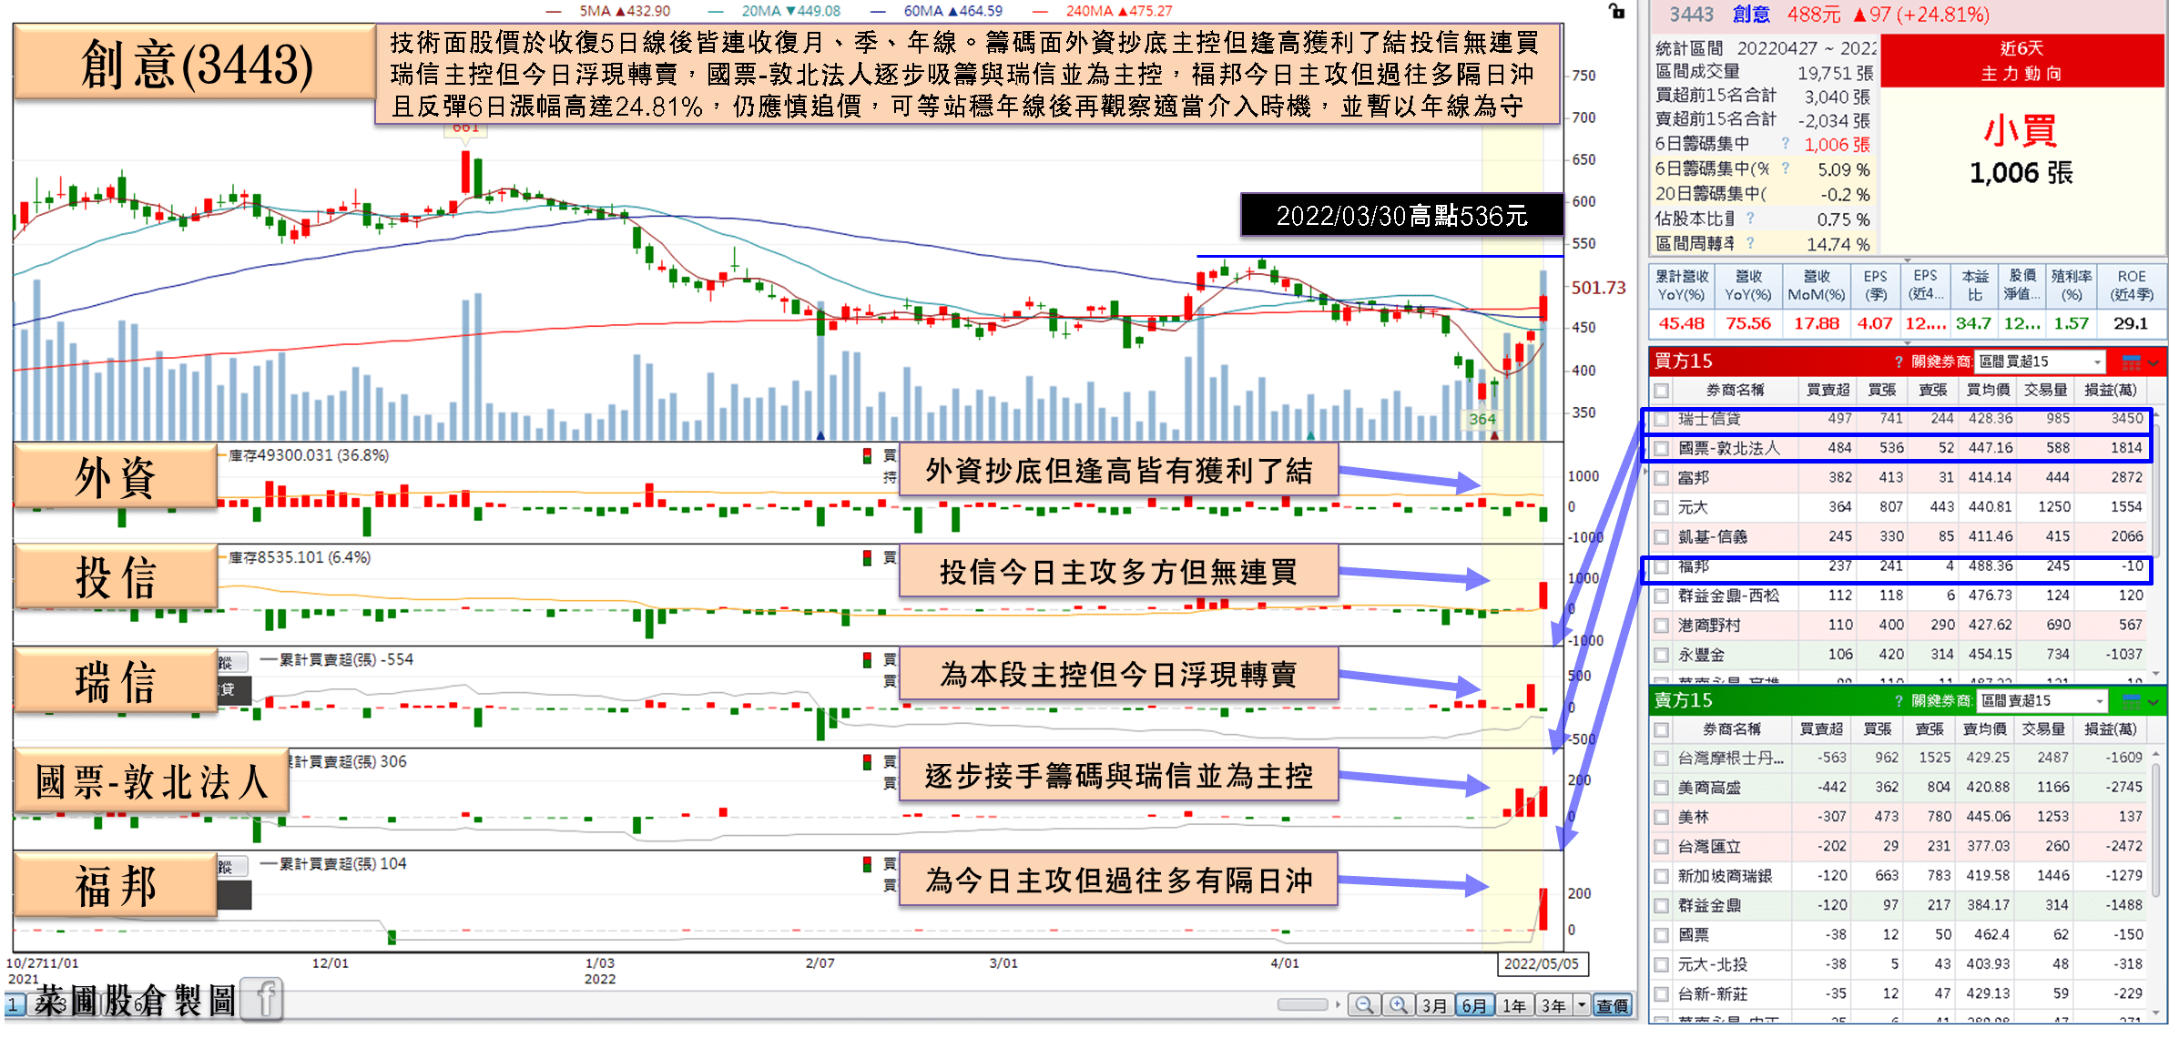Check the 台灣摩根士丹利 row checkbox
This screenshot has height=1049, width=2169.
point(1662,758)
